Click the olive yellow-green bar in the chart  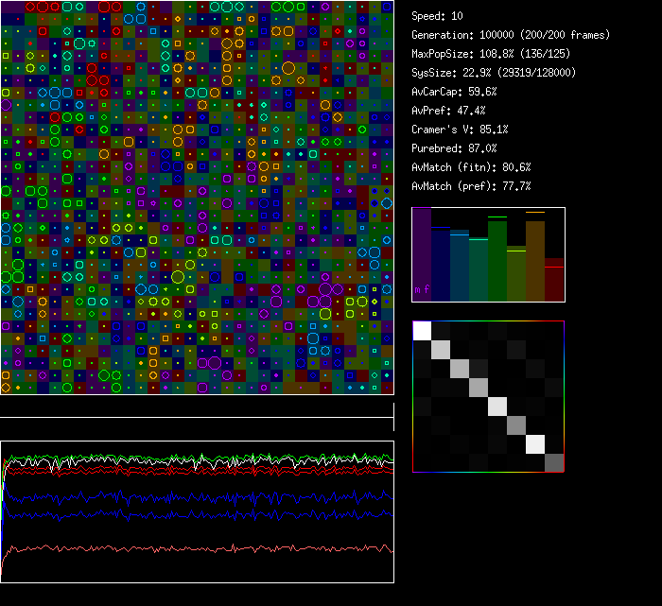[516, 274]
